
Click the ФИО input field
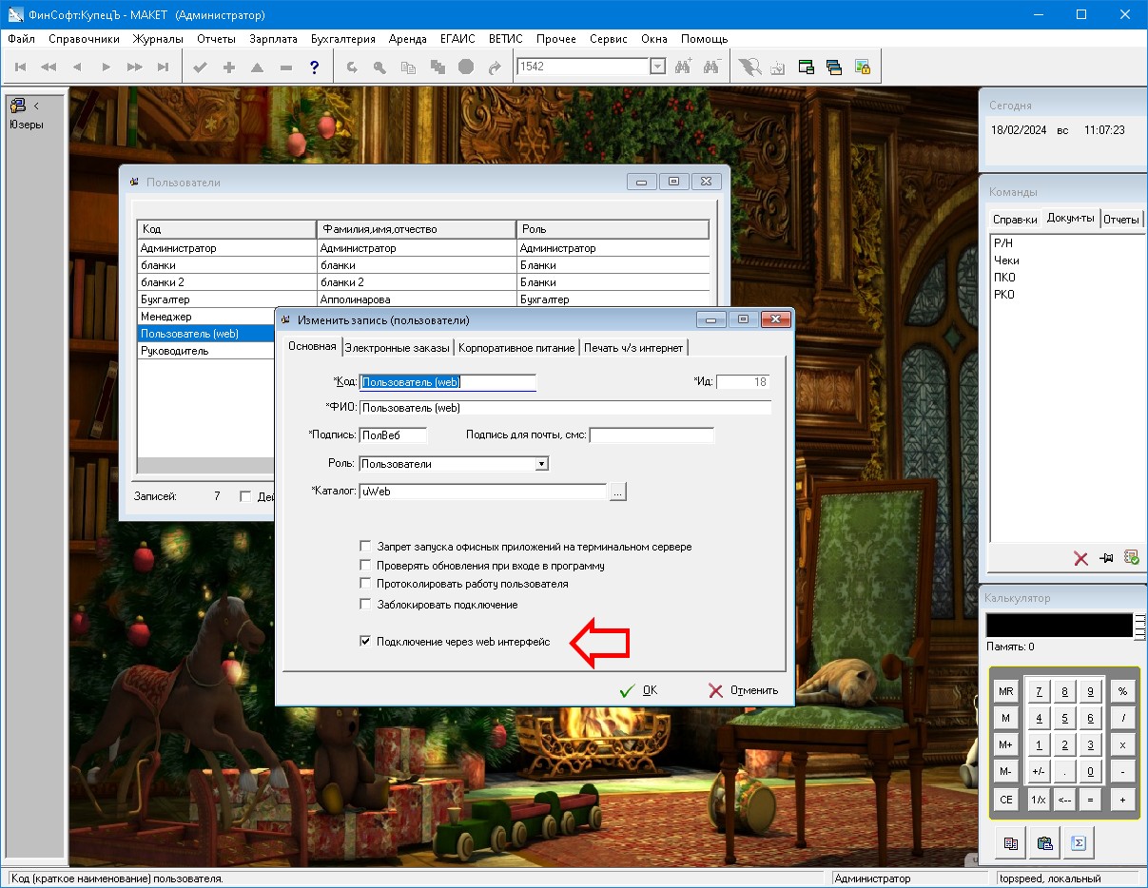click(x=565, y=408)
